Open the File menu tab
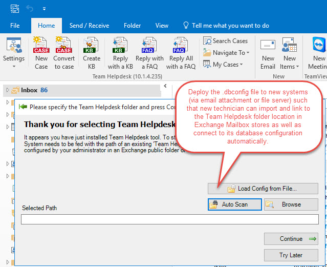327x267 pixels. click(15, 26)
